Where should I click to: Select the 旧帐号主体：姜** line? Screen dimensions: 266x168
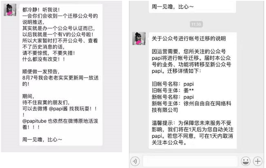(x=173, y=90)
